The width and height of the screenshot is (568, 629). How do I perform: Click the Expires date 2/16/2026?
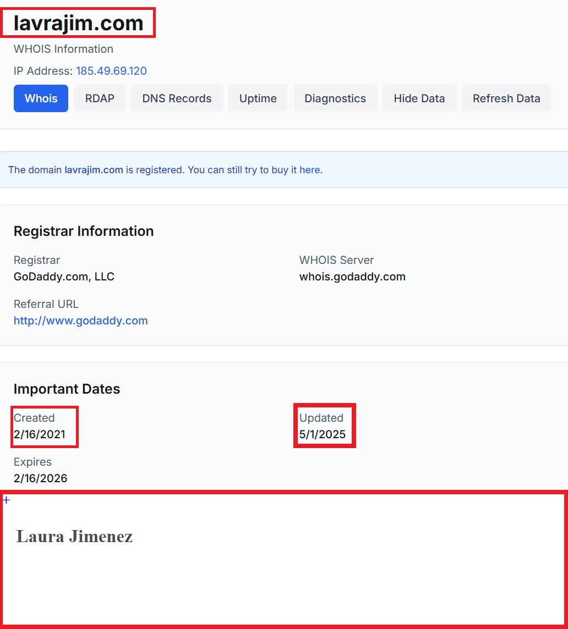[40, 478]
